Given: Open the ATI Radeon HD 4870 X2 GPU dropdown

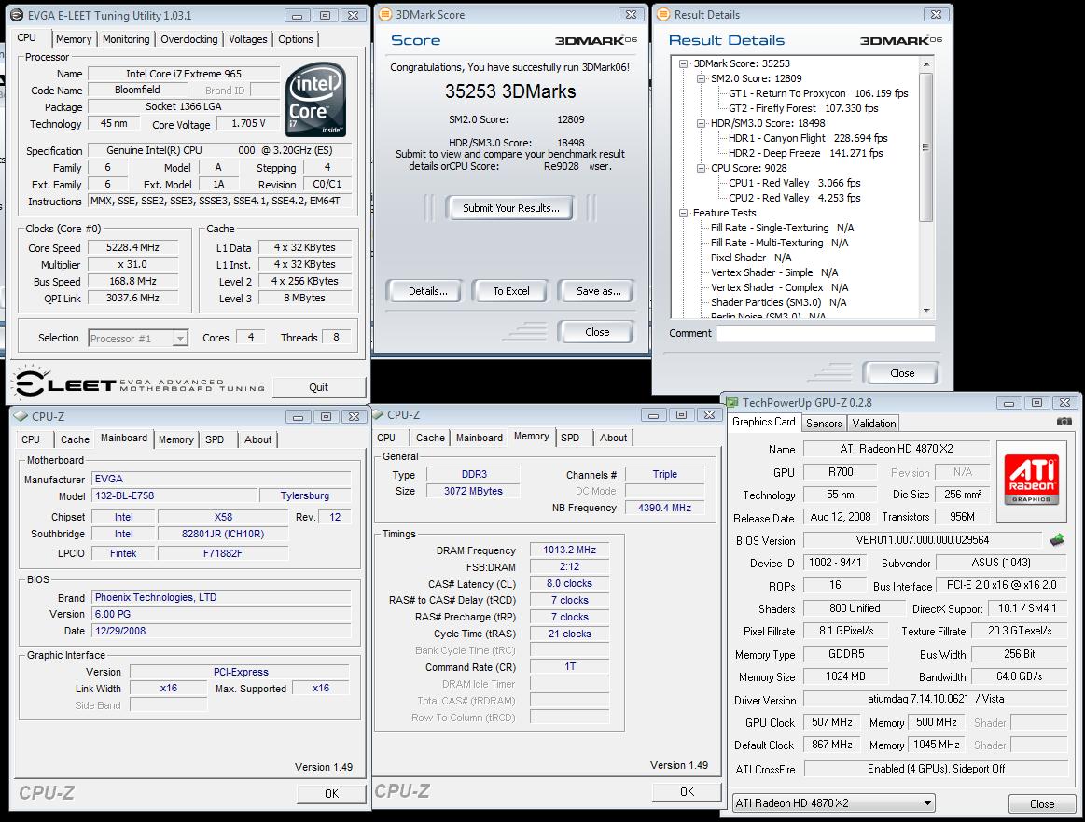Looking at the screenshot, I should click(927, 803).
